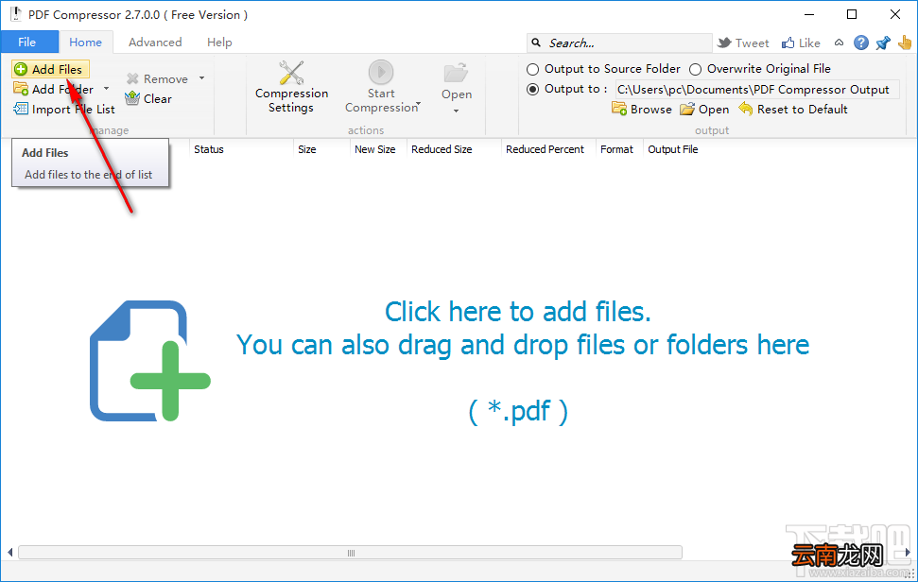This screenshot has height=582, width=918.
Task: Select Output to Source Folder
Action: [532, 70]
